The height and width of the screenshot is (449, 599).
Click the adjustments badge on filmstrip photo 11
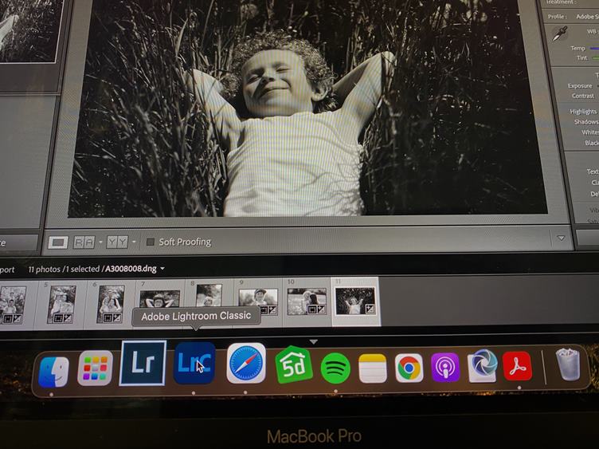pyautogui.click(x=370, y=309)
